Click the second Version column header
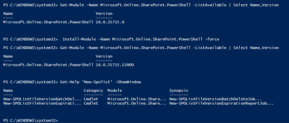Screen dimensions: 289x123 point(104,56)
